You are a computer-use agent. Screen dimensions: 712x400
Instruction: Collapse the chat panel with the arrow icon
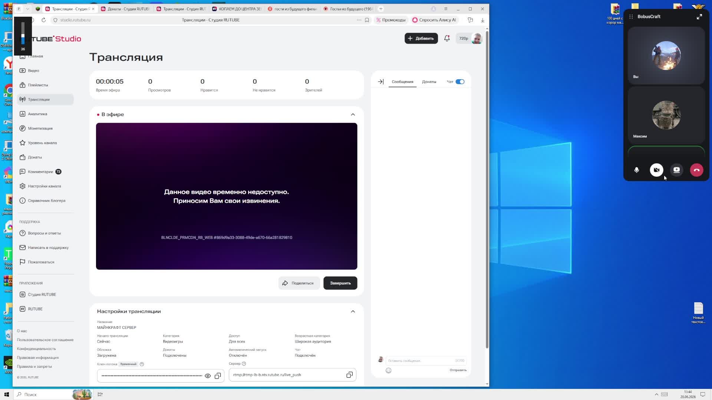(x=381, y=82)
